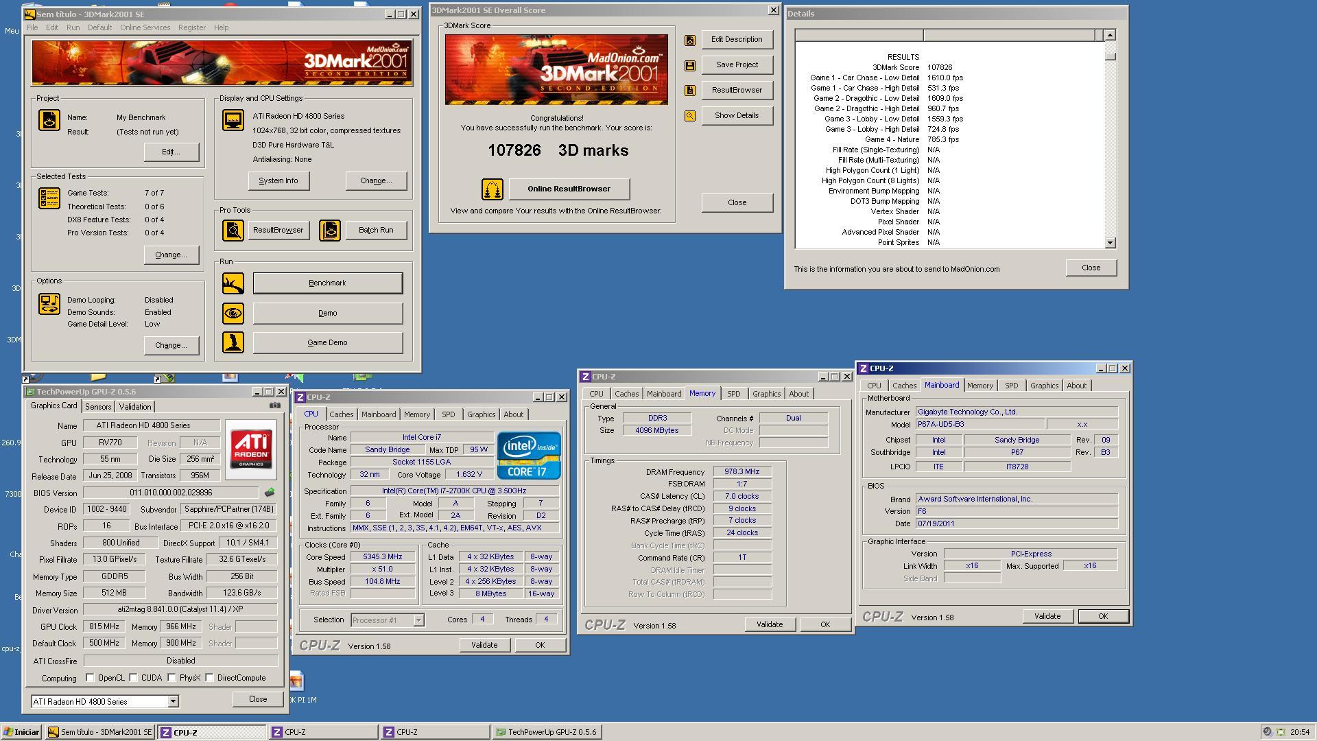
Task: Click the GPU-Z camera screenshot icon
Action: pos(275,405)
